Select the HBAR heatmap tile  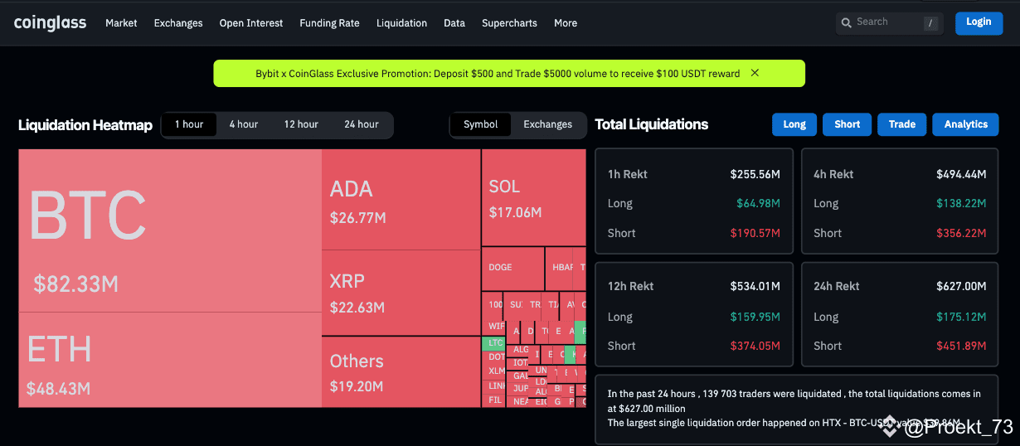click(558, 269)
